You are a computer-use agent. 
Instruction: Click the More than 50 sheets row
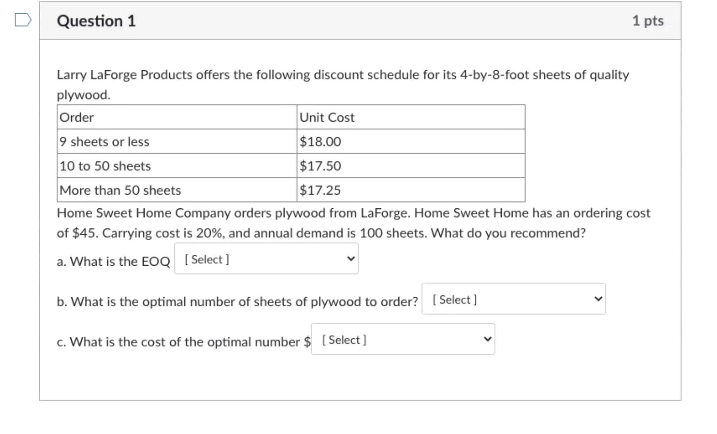point(119,190)
